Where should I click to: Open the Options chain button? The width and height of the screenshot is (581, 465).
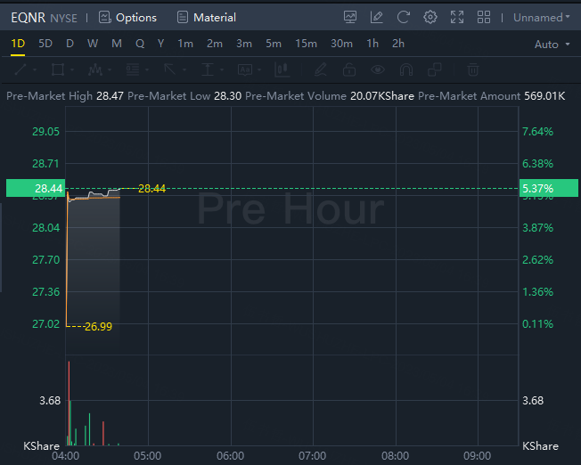tap(127, 18)
